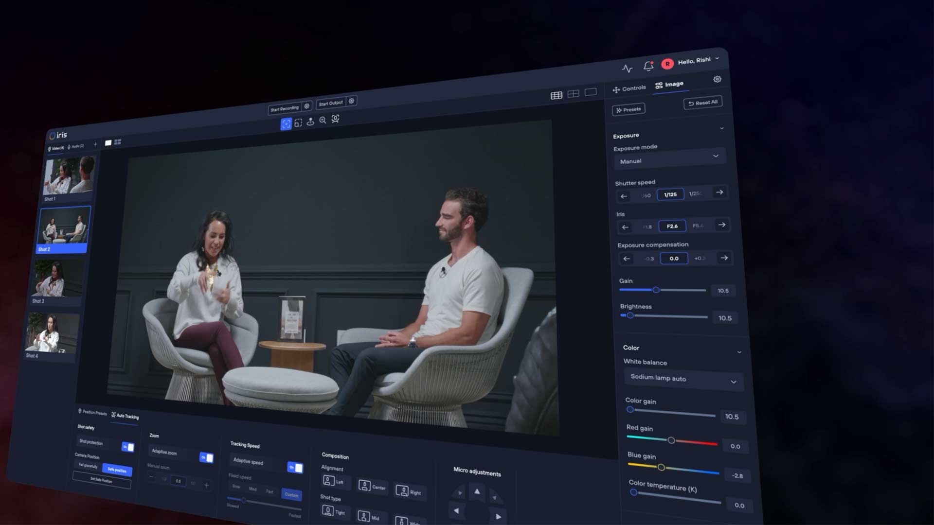Switch to the Controls tab

(x=629, y=88)
